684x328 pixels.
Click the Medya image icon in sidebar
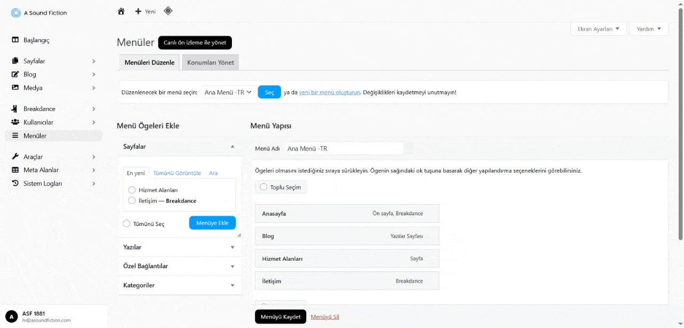pyautogui.click(x=15, y=88)
